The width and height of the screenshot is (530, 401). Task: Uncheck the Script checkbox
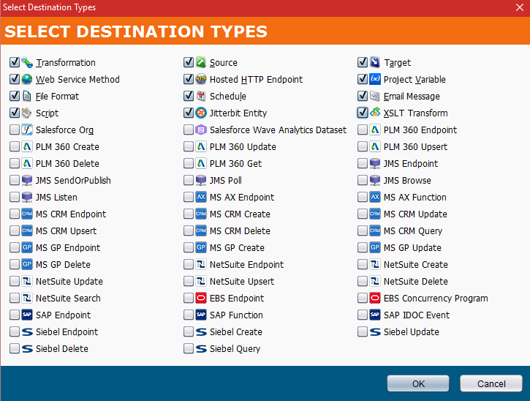tap(15, 113)
